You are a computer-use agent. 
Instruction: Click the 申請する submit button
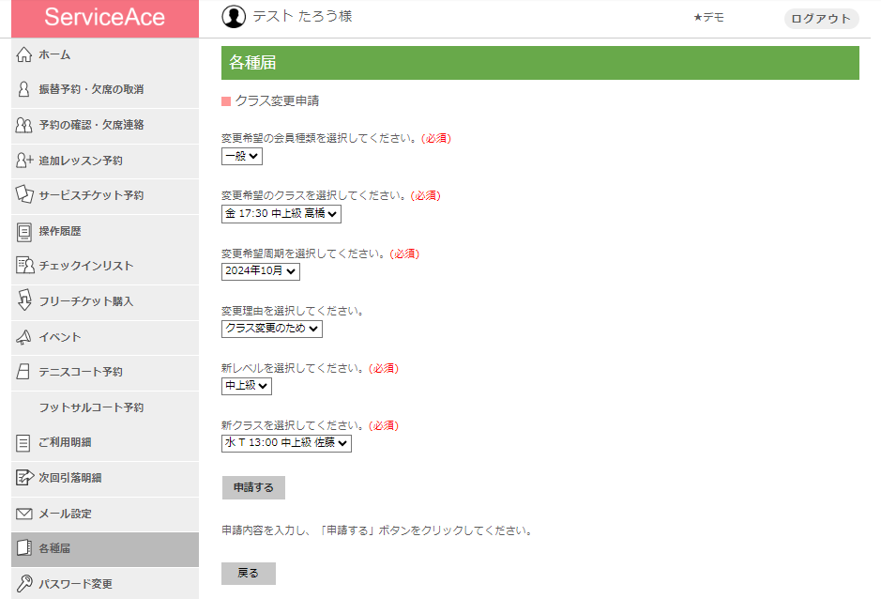253,487
